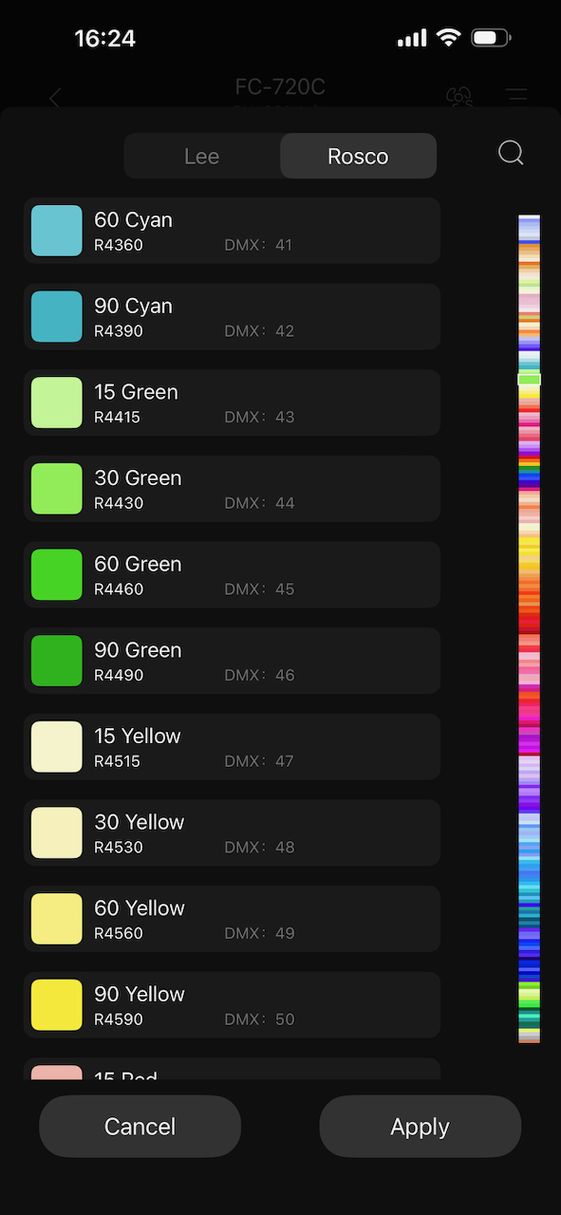This screenshot has width=561, height=1215.
Task: Select the 15 Green R4415 gel
Action: pyautogui.click(x=232, y=402)
